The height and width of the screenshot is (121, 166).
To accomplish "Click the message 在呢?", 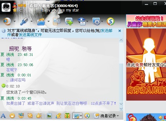I will (12, 70).
